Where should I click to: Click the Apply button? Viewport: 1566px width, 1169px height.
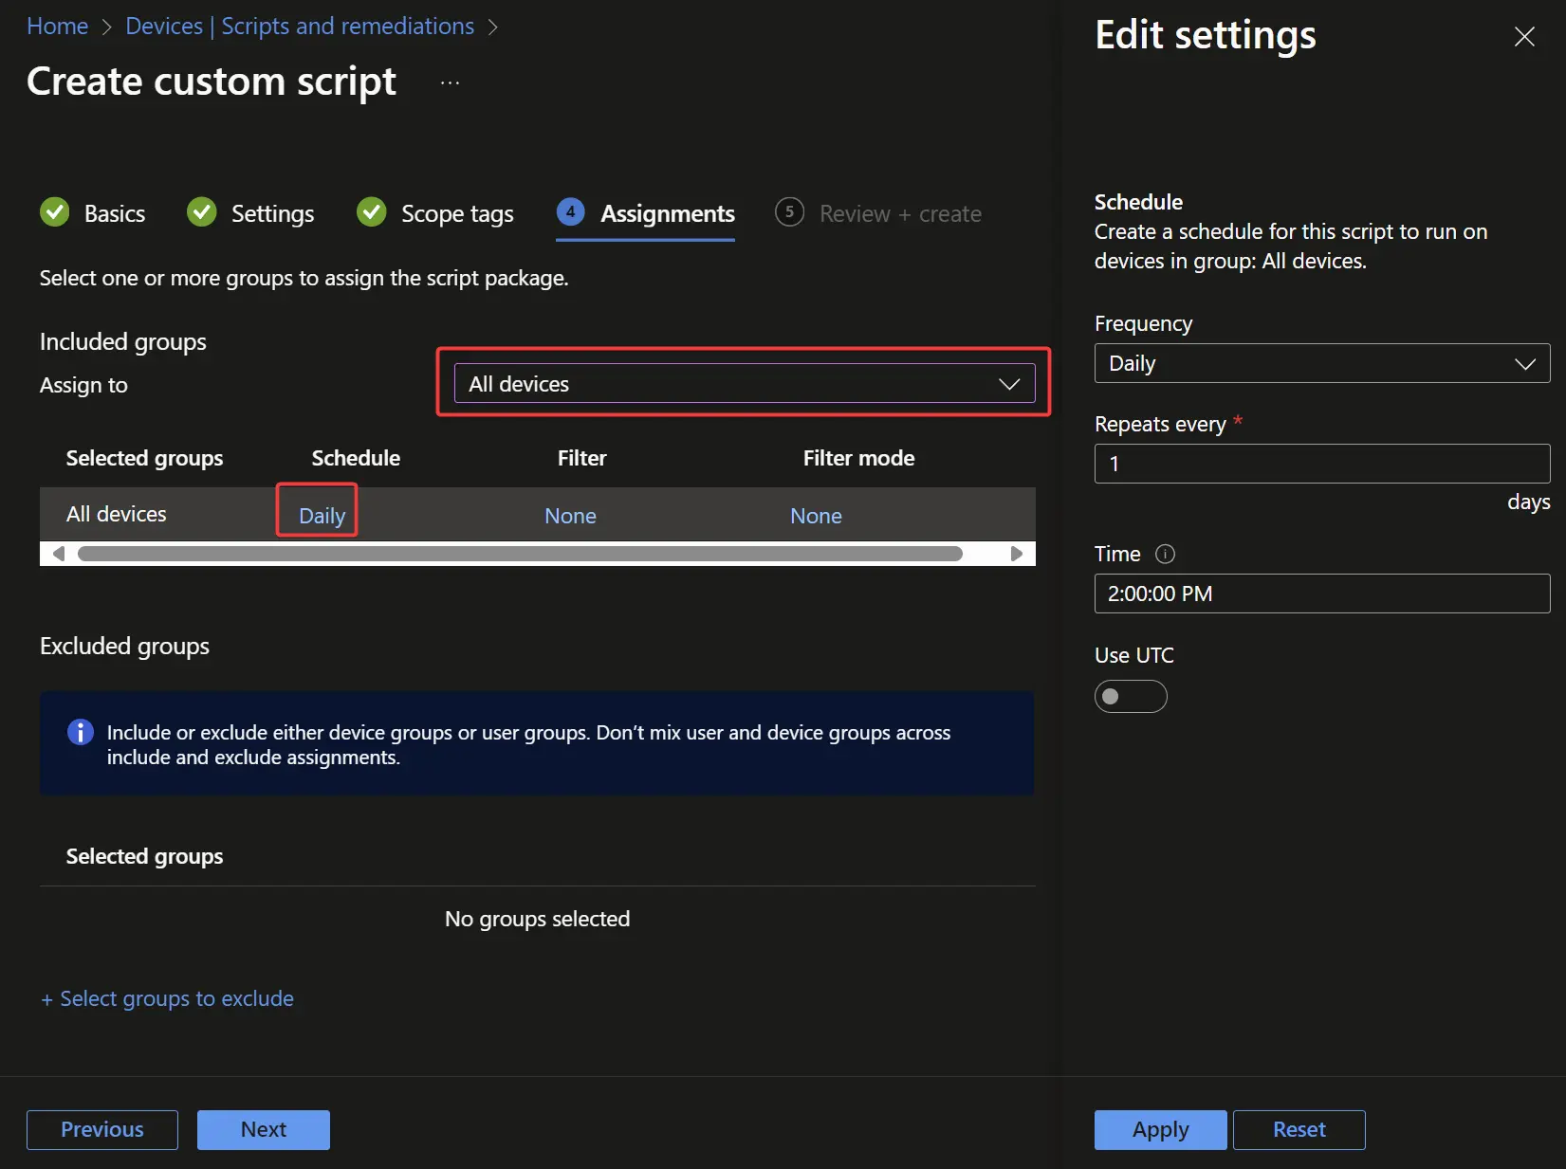(x=1160, y=1129)
